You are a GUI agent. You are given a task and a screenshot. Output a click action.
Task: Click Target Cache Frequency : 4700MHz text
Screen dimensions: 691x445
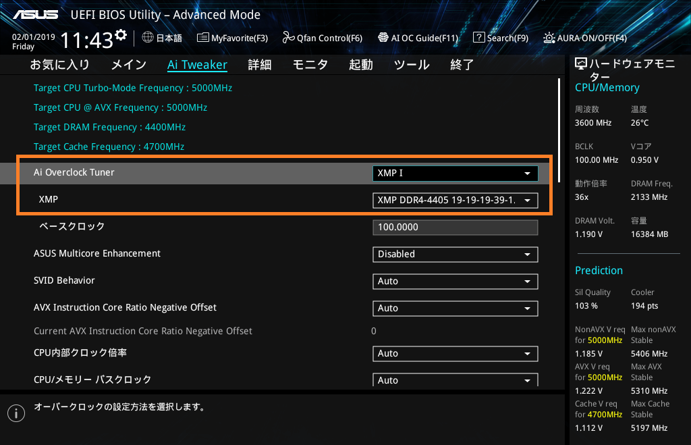click(109, 147)
